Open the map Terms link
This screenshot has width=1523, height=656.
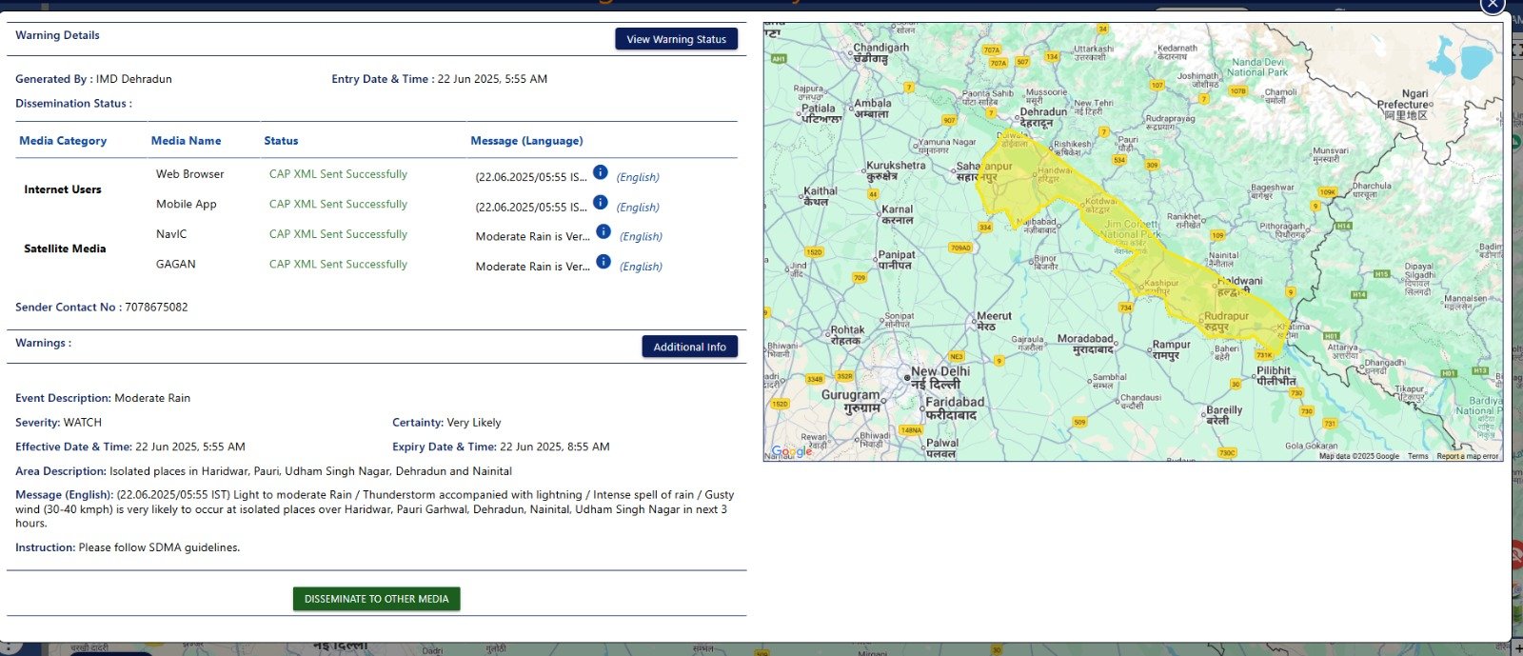click(1417, 457)
